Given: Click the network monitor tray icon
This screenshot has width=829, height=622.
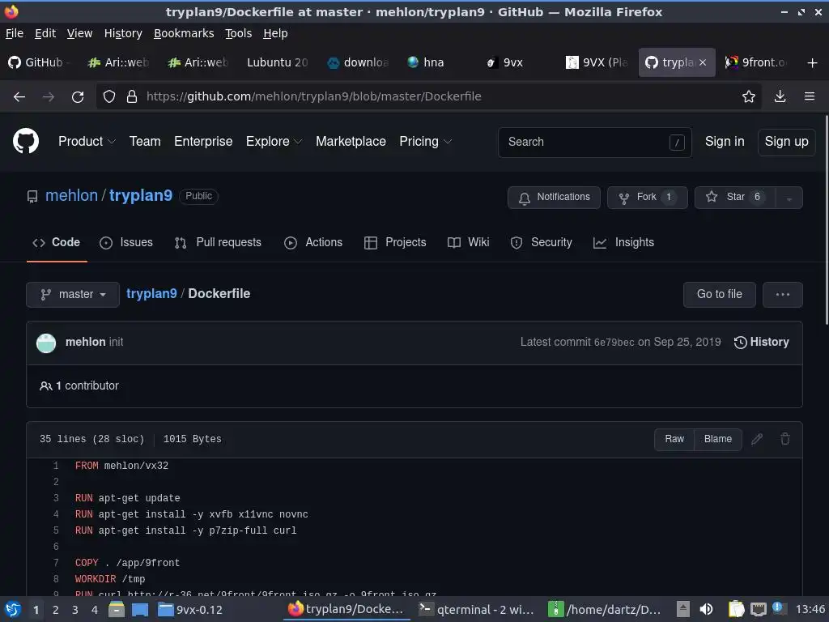Looking at the screenshot, I should coord(758,609).
